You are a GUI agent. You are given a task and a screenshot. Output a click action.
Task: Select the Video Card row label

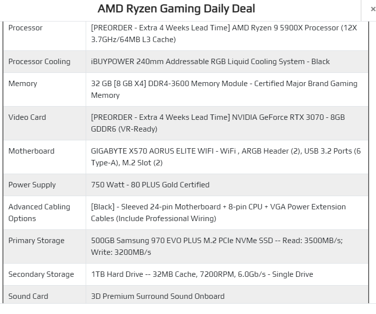pos(27,117)
